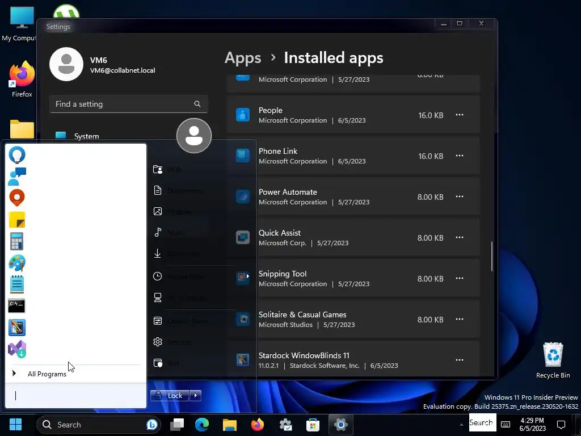This screenshot has width=581, height=436.
Task: Open Microsoft Store from the taskbar
Action: point(313,425)
